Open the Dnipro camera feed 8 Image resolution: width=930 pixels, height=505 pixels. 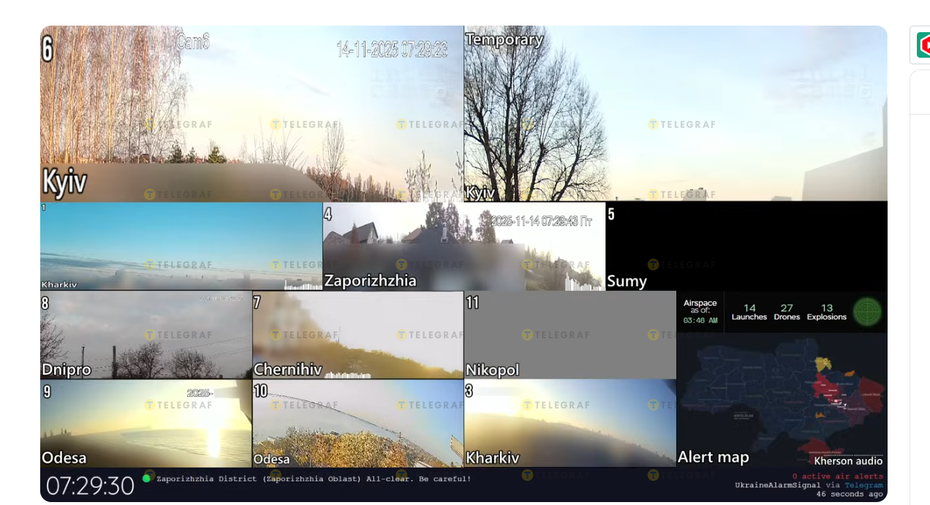(x=145, y=335)
